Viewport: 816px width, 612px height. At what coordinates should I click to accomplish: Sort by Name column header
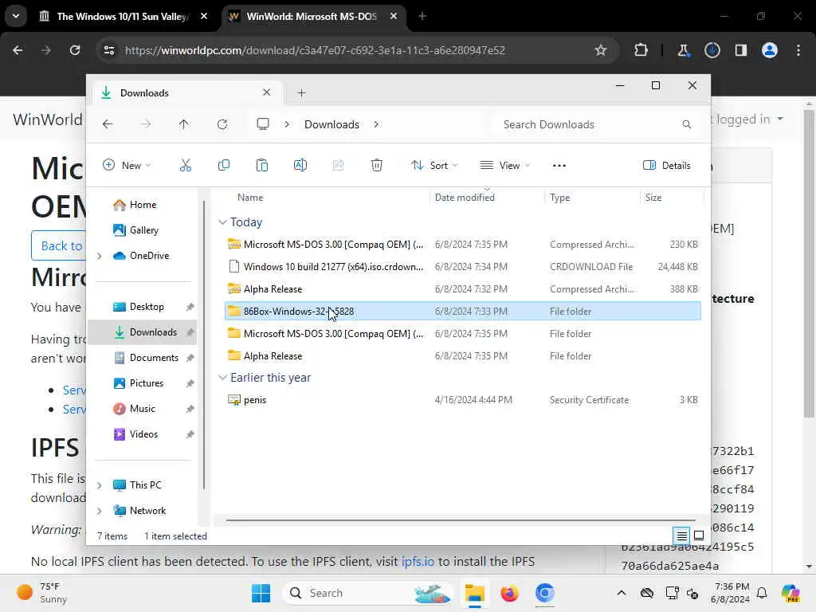(x=326, y=198)
